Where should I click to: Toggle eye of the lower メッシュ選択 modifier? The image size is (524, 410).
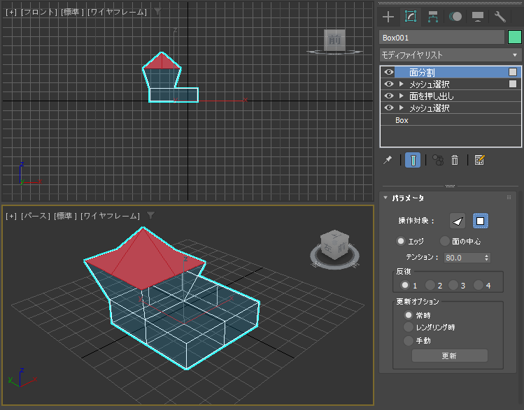tap(388, 108)
